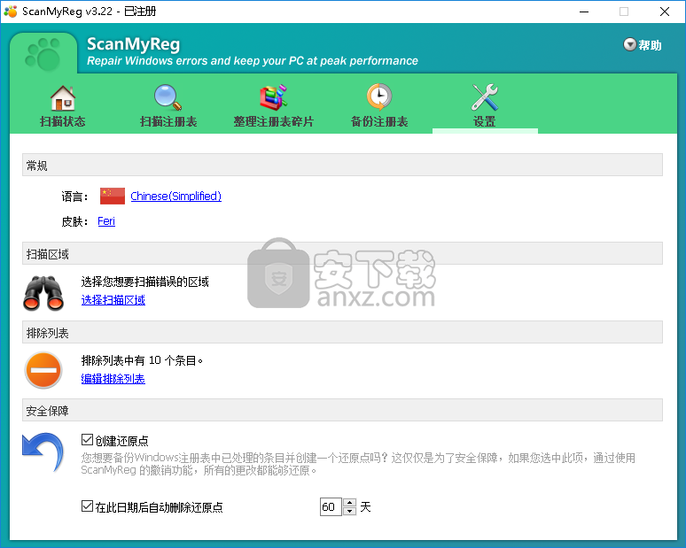This screenshot has width=686, height=548.
Task: Click the 扫描区域 section header
Action: pos(343,253)
